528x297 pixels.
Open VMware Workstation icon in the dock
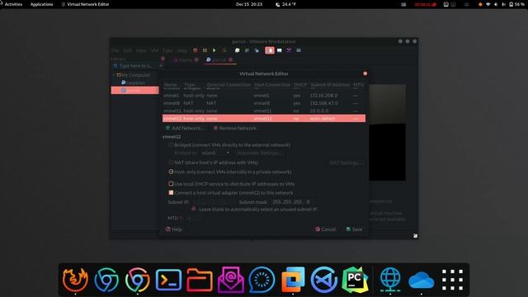[x=293, y=280]
